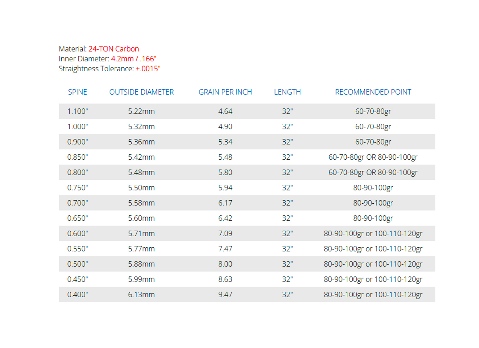479x348 pixels.
Task: Click the ±.0015" straightness tolerance value
Action: click(148, 69)
